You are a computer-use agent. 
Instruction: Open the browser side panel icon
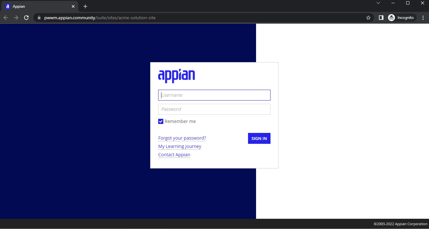click(381, 18)
